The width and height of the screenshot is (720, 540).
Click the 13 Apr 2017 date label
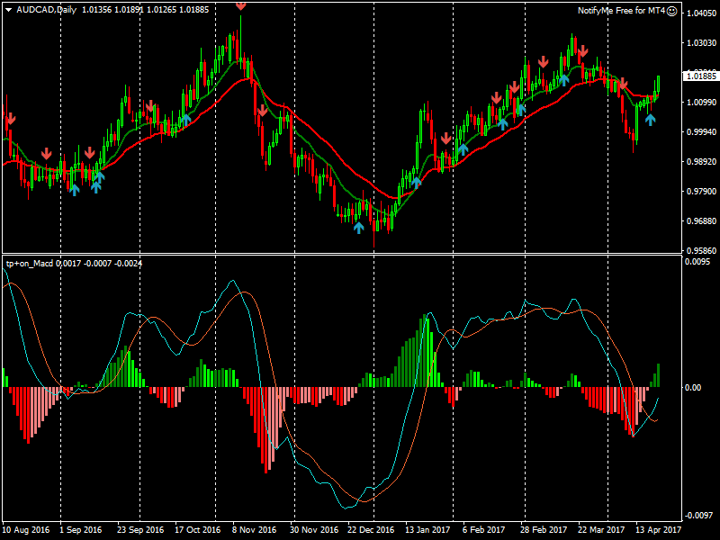[659, 530]
